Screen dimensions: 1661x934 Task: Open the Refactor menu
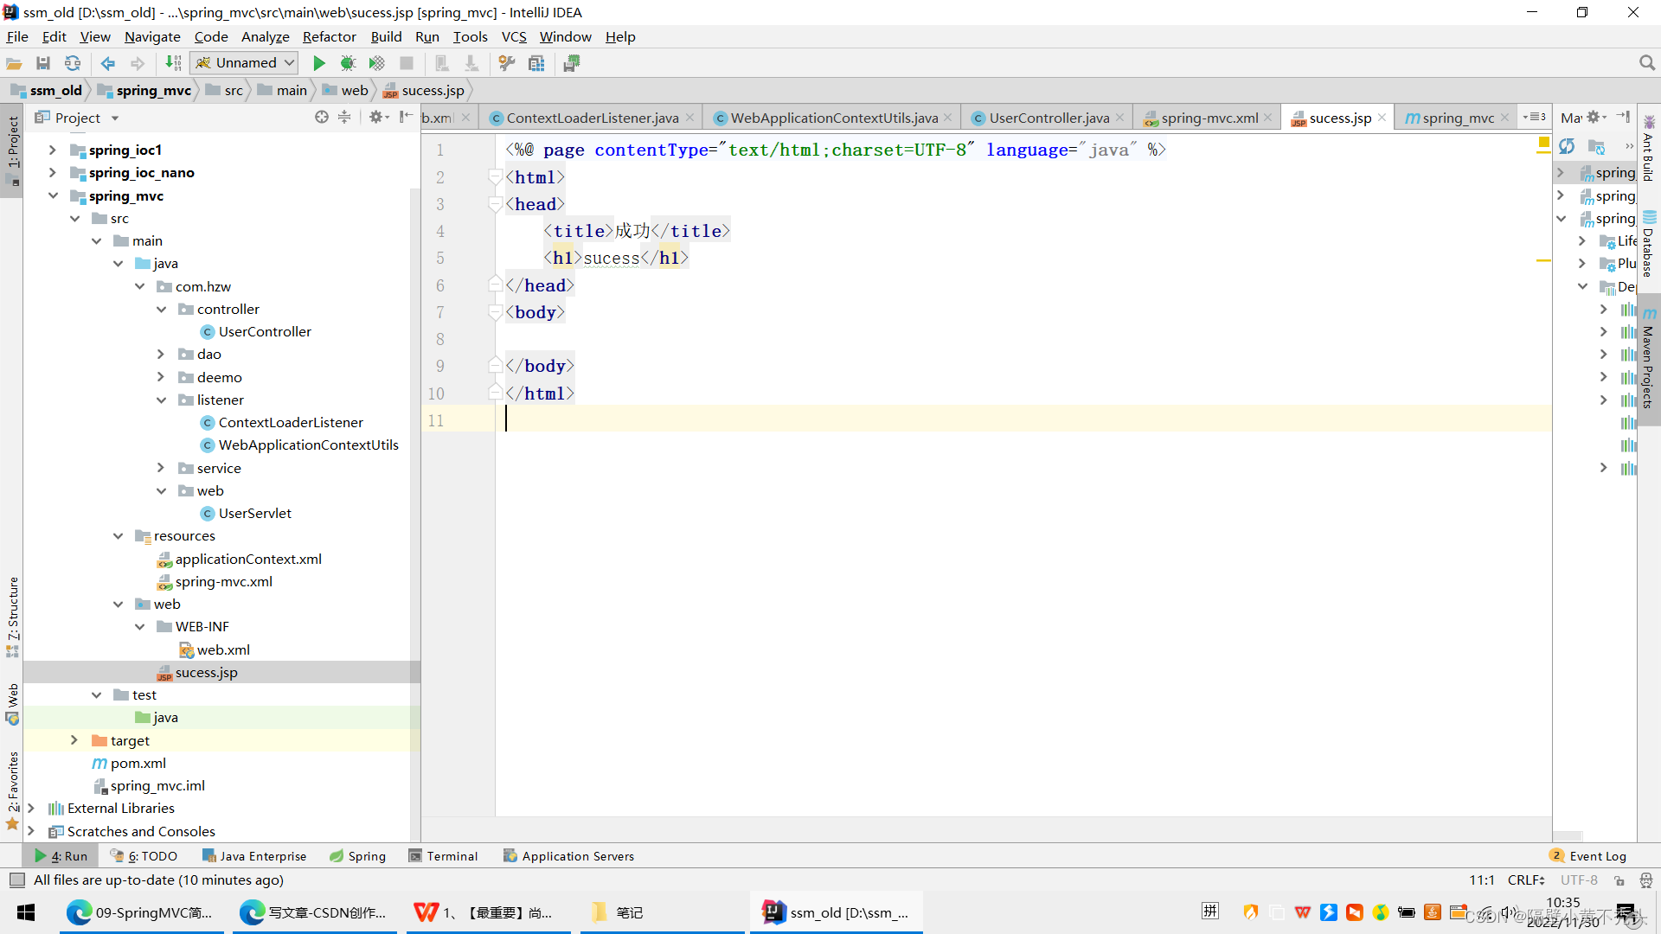329,36
